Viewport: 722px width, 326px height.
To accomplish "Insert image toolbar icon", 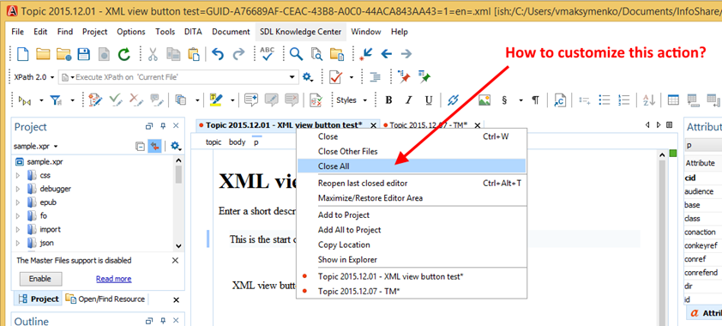I will 484,100.
